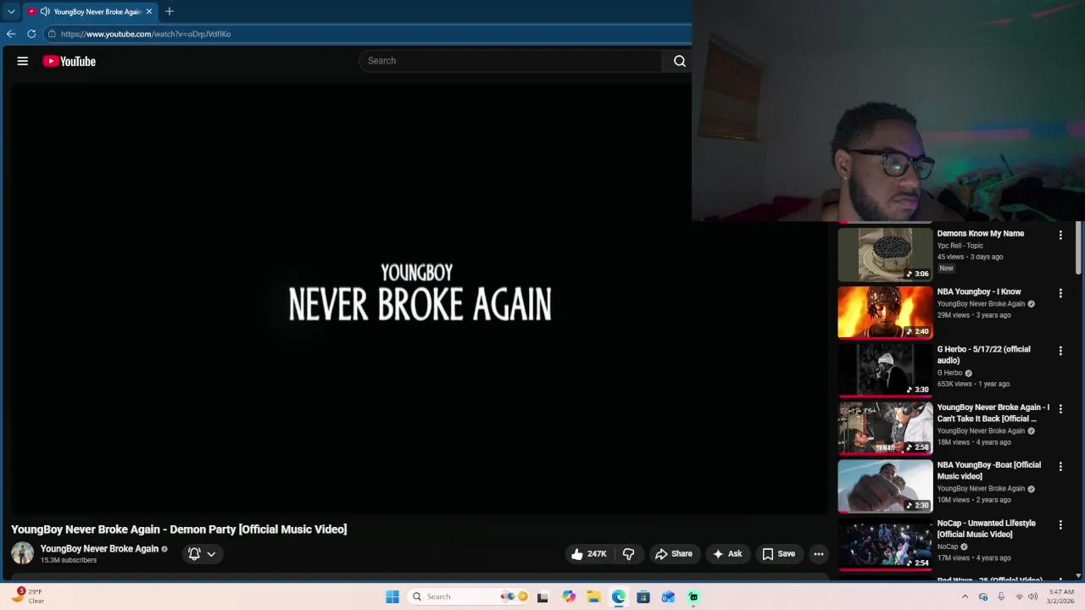Viewport: 1085px width, 610px height.
Task: Open weather widget showing 29°F Clear
Action: click(x=27, y=596)
